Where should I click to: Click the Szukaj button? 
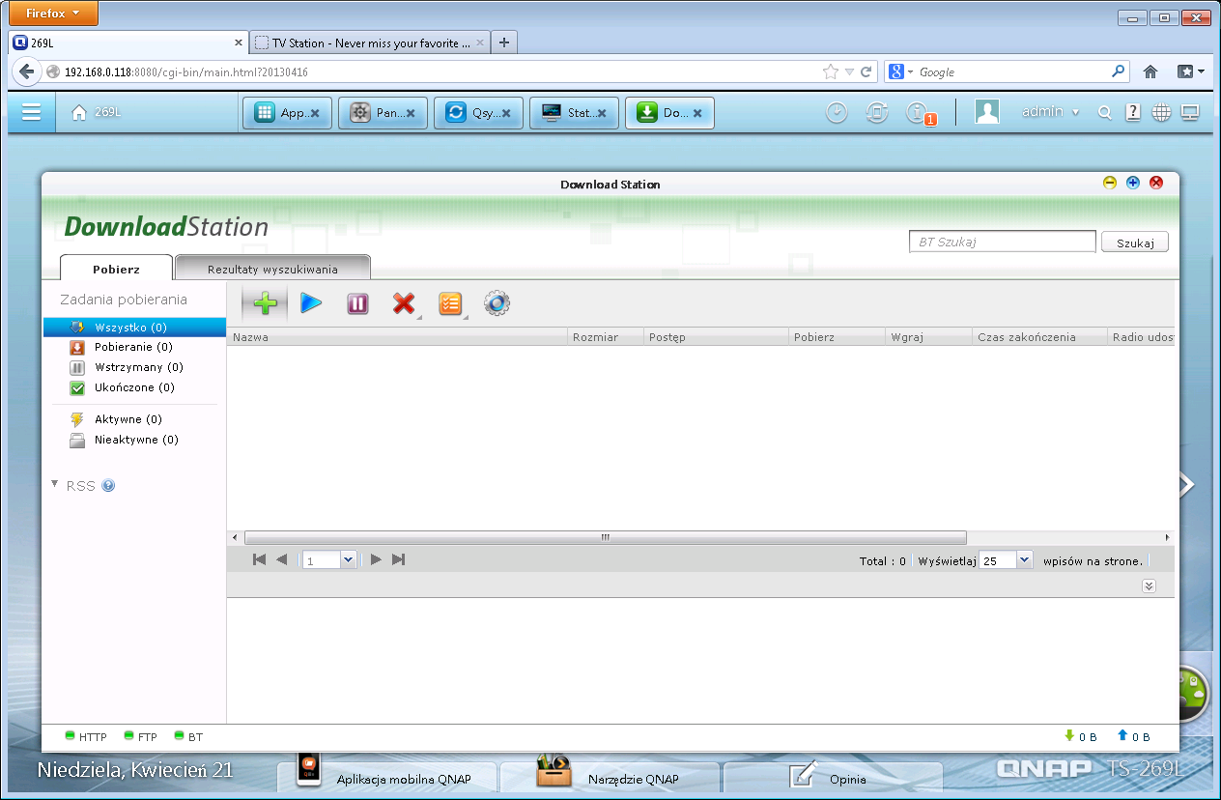[1135, 243]
